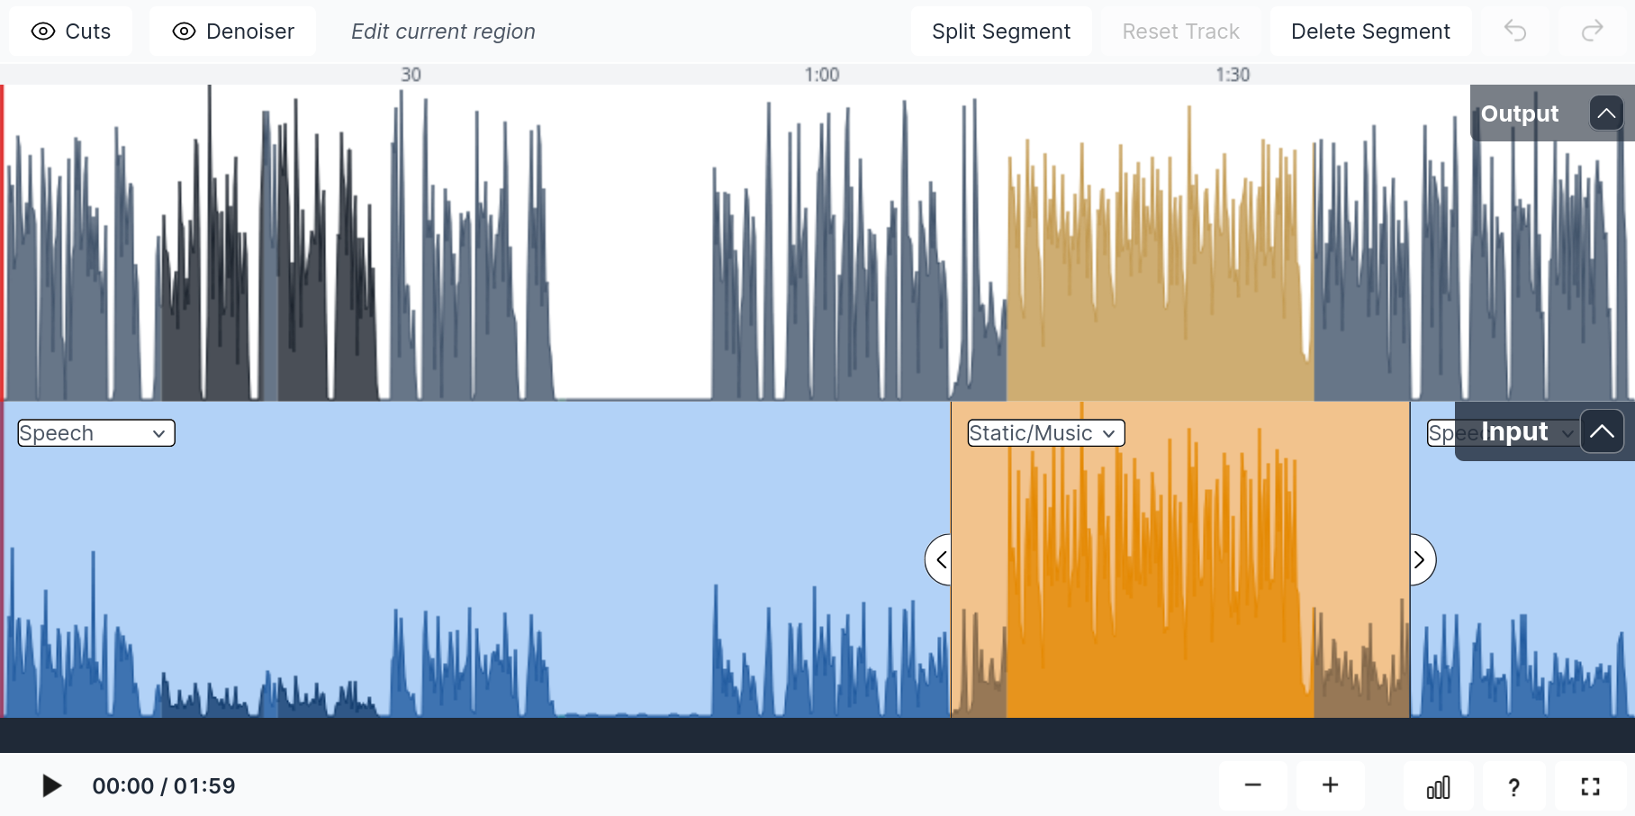Open the Speech segment type dropdown
The height and width of the screenshot is (816, 1635).
(96, 433)
